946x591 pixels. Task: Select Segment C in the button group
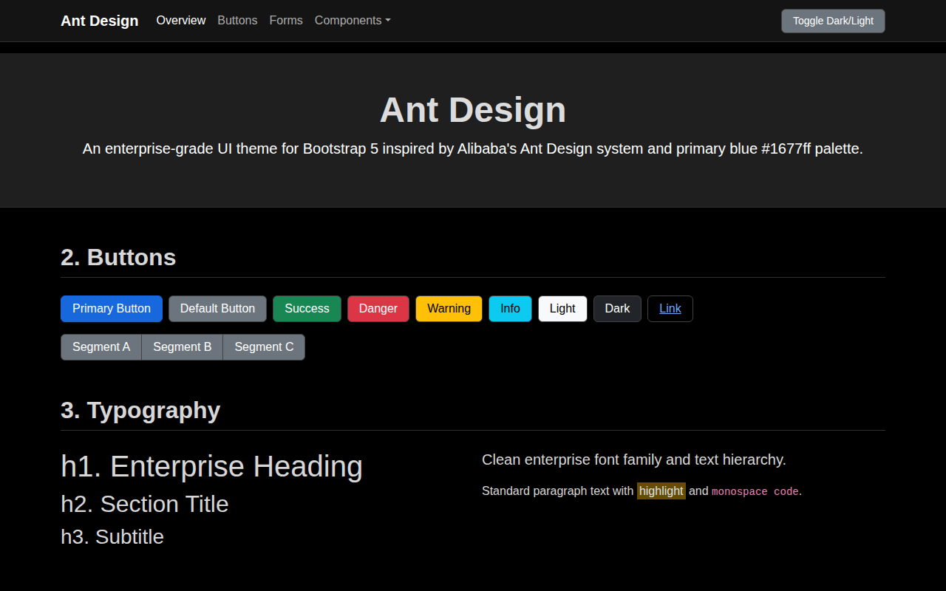pos(264,347)
